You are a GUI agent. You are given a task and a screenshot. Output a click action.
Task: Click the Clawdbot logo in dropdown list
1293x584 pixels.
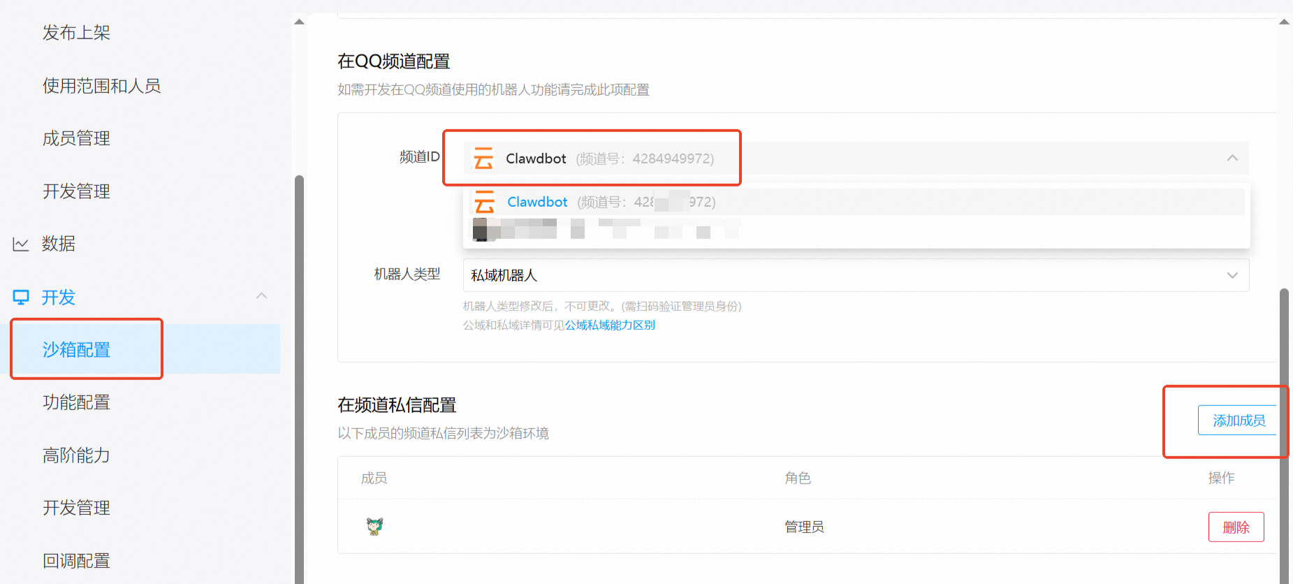click(x=484, y=202)
